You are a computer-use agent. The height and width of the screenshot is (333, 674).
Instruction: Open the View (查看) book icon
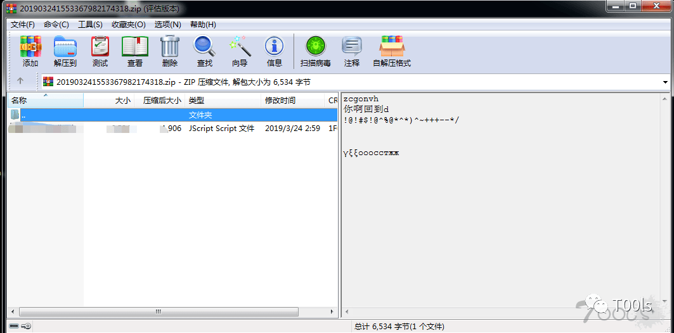pyautogui.click(x=135, y=51)
